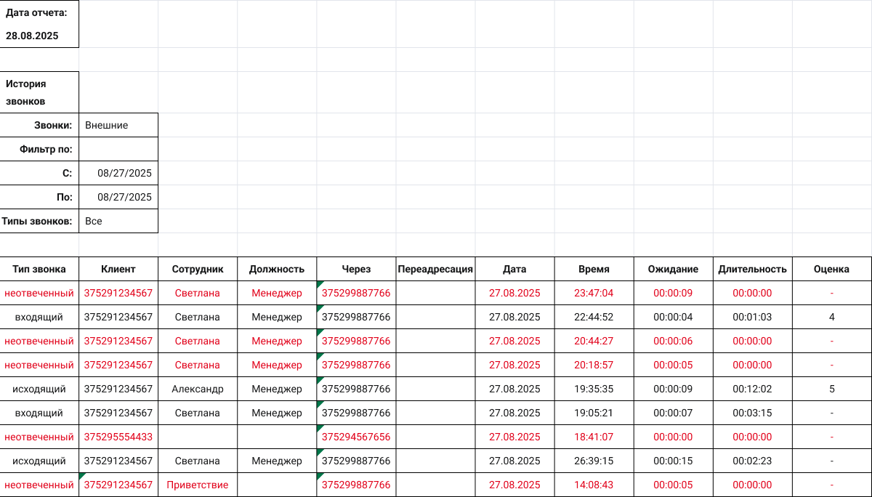Image resolution: width=872 pixels, height=497 pixels.
Task: Select the 'Сотрудник' column header
Action: click(x=198, y=269)
